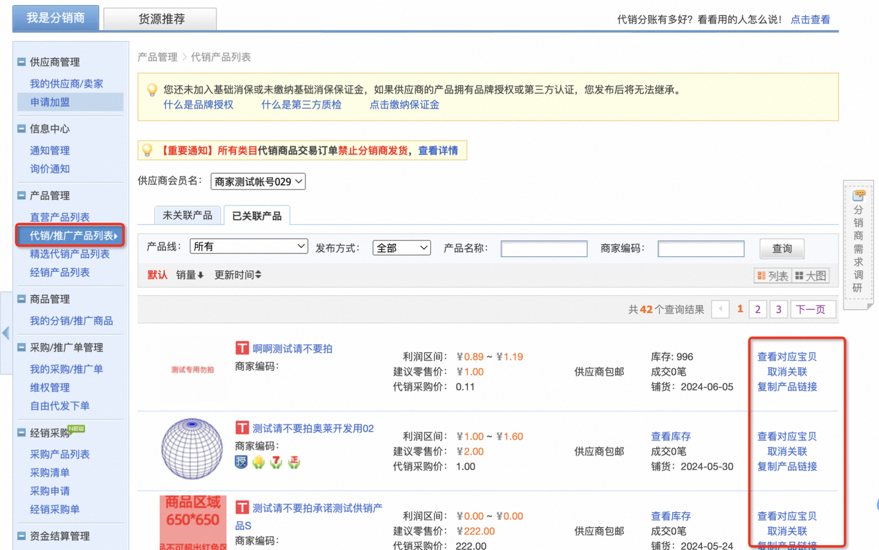Open 通知管理 in sidebar
The height and width of the screenshot is (550, 879).
(50, 150)
